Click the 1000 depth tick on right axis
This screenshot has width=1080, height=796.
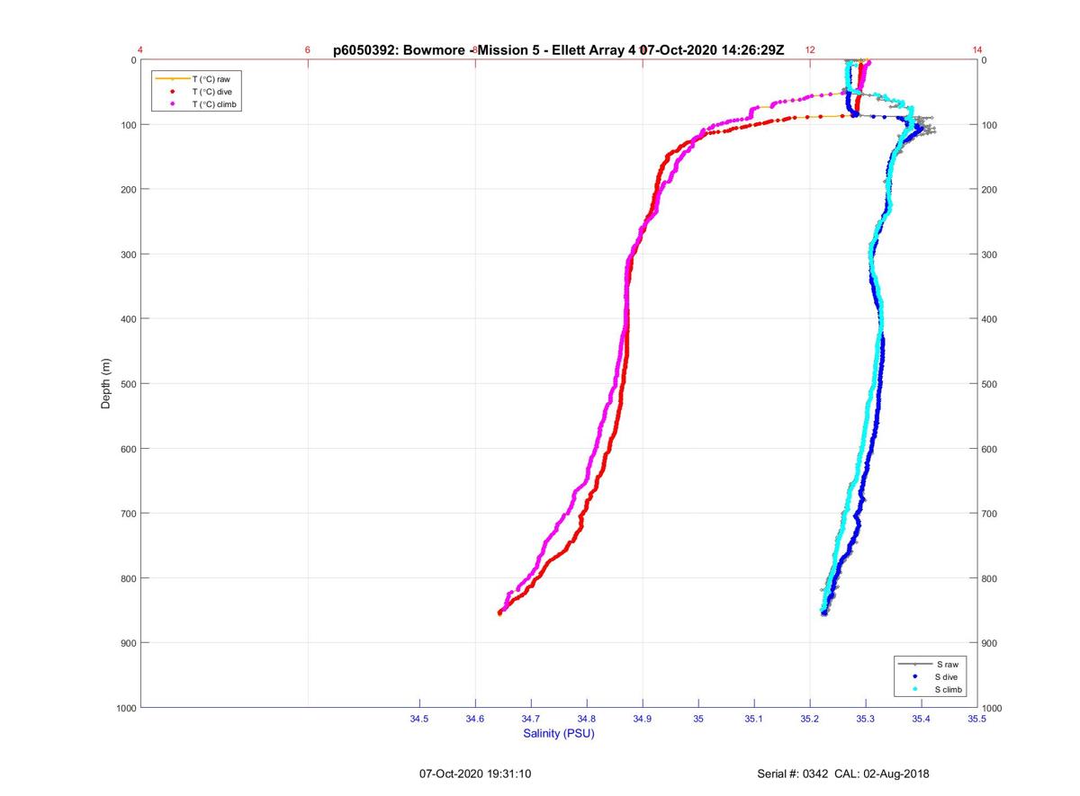pyautogui.click(x=994, y=708)
